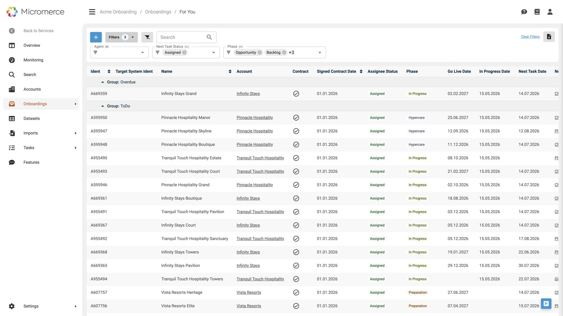The image size is (563, 316).
Task: Open the hamburger navigation menu
Action: 92,12
